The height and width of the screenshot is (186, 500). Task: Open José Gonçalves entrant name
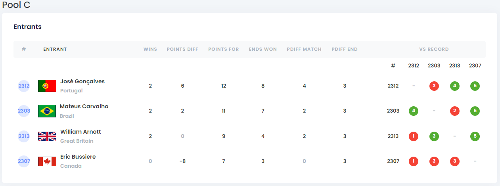coord(82,81)
